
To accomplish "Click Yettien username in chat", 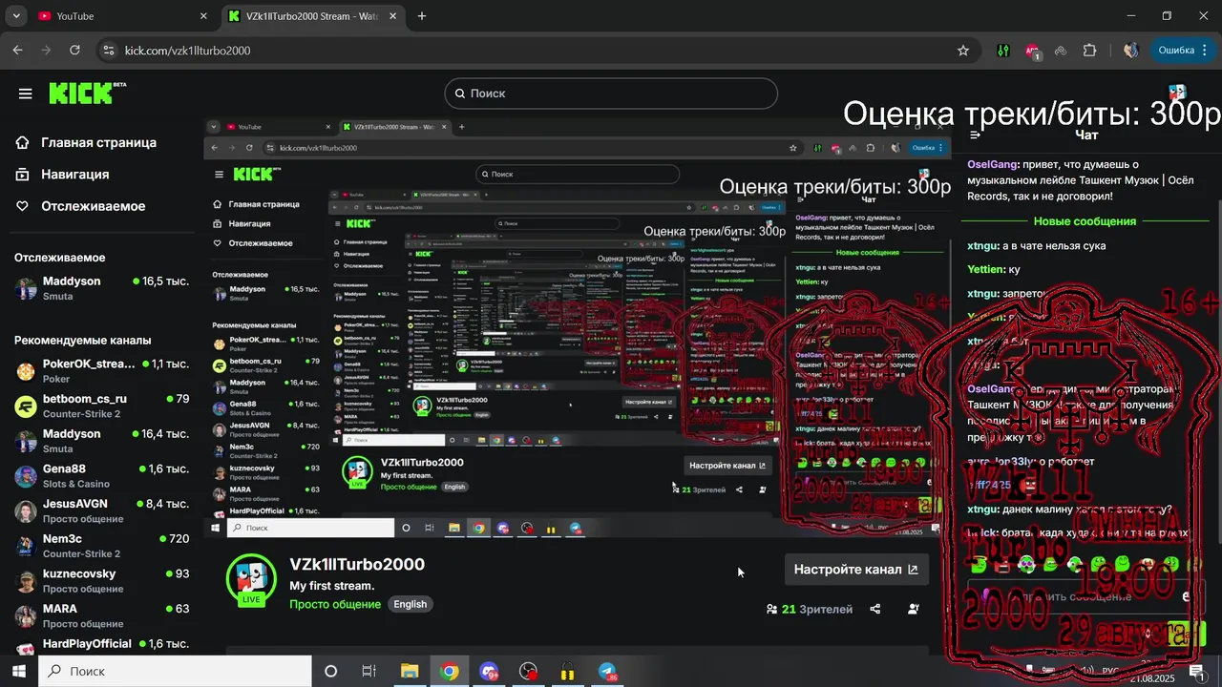I will (x=984, y=269).
